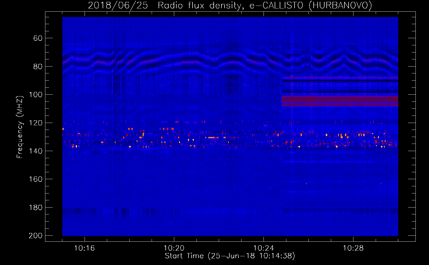Click the frequency tick label '160'
Image resolution: width=429 pixels, height=265 pixels.
pyautogui.click(x=36, y=179)
